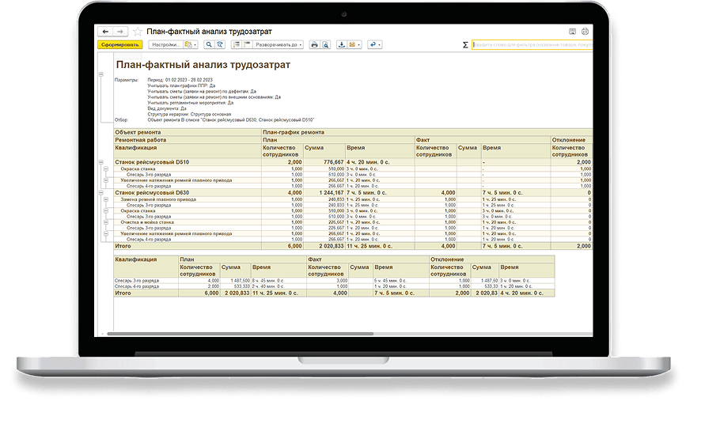The image size is (705, 424).
Task: Collapse the Станок рейсмусовый D630 group
Action: click(x=101, y=192)
